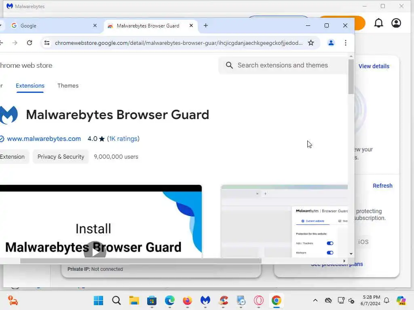The image size is (414, 310).
Task: Open the Browser Guard screenshot thumbnail
Action: (x=284, y=222)
